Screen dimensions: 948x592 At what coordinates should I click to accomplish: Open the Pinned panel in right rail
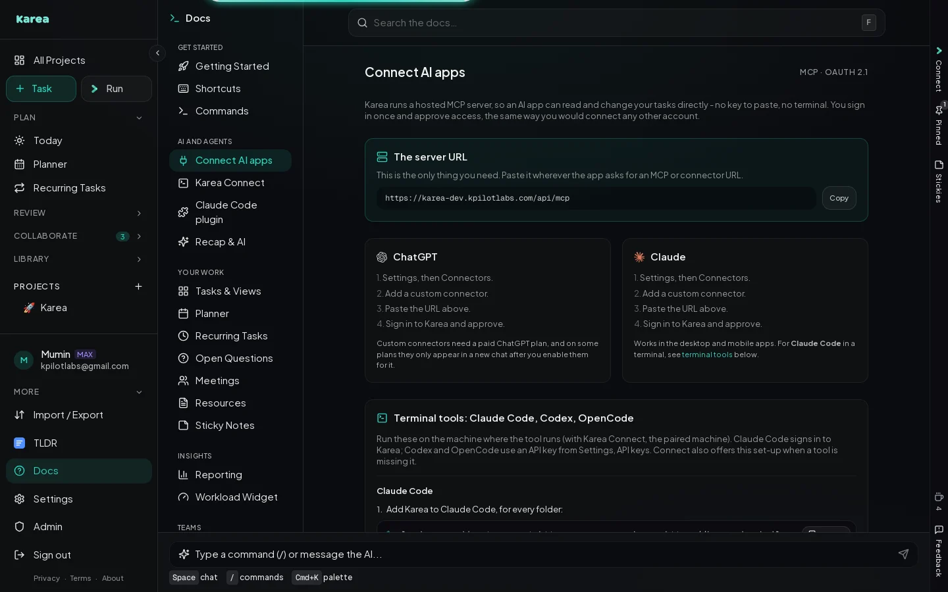939,125
